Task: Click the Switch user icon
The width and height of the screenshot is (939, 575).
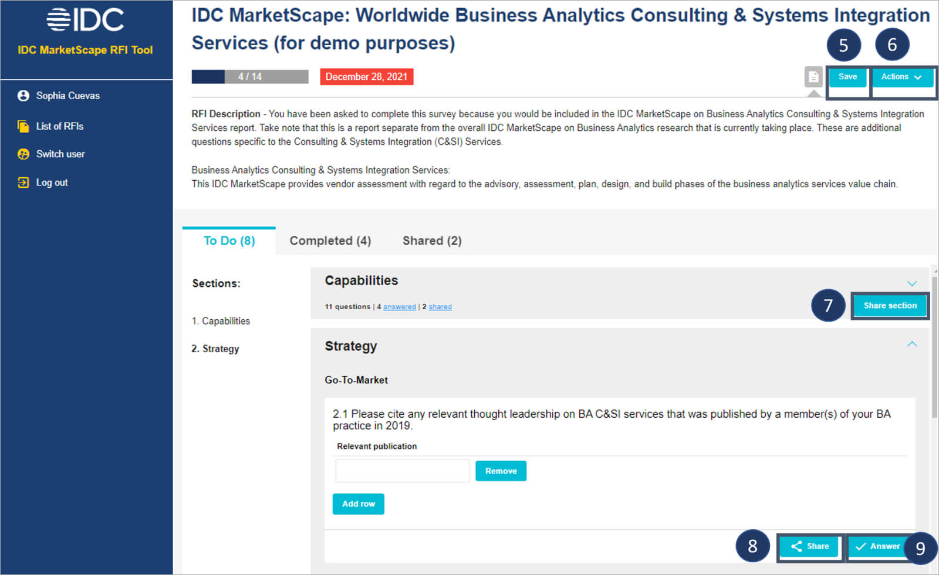Action: [23, 154]
